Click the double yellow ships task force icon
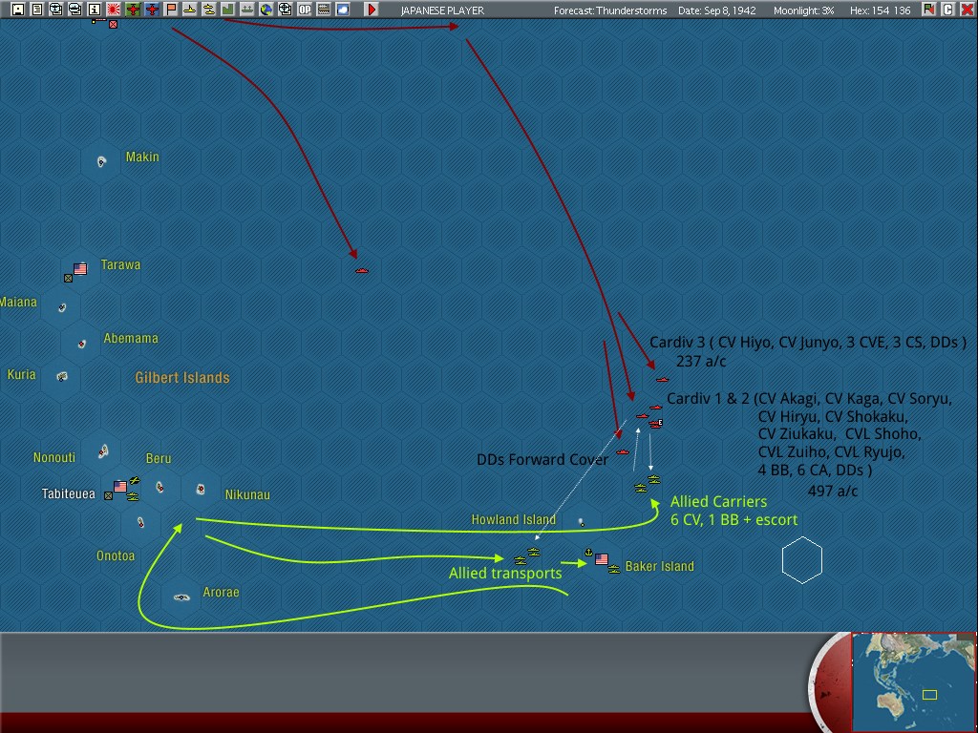The image size is (978, 733). 209,10
